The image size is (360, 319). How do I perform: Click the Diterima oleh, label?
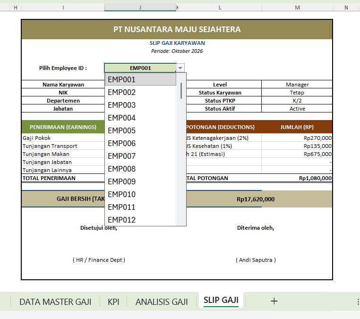pos(256,228)
